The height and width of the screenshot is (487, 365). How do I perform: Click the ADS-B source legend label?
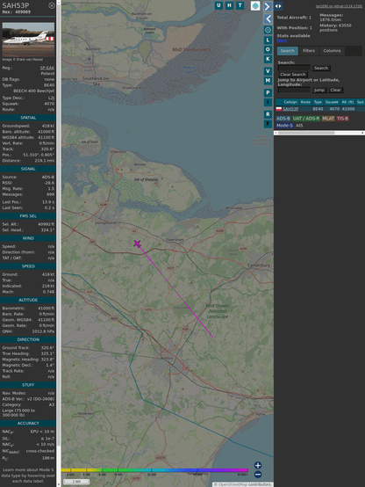pyautogui.click(x=283, y=119)
